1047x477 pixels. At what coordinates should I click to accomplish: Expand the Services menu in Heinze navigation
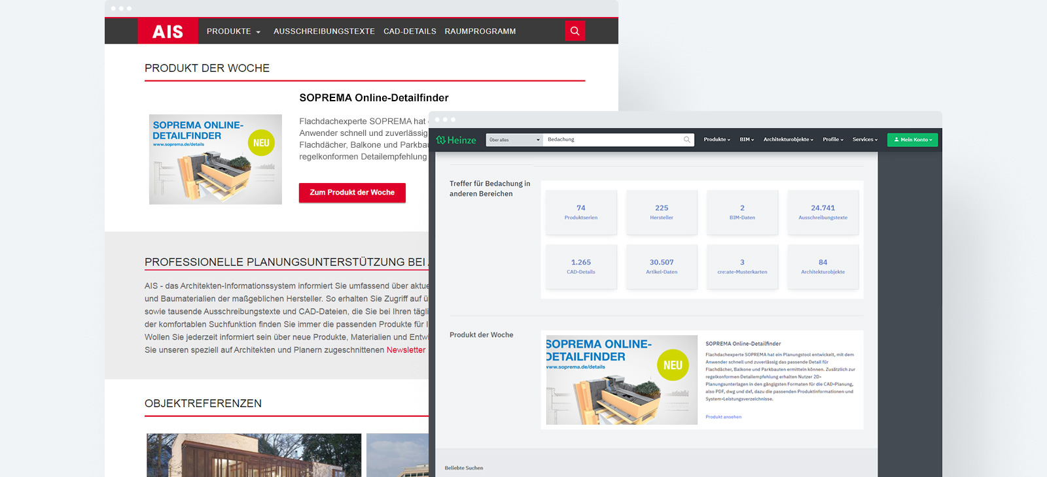pos(865,139)
